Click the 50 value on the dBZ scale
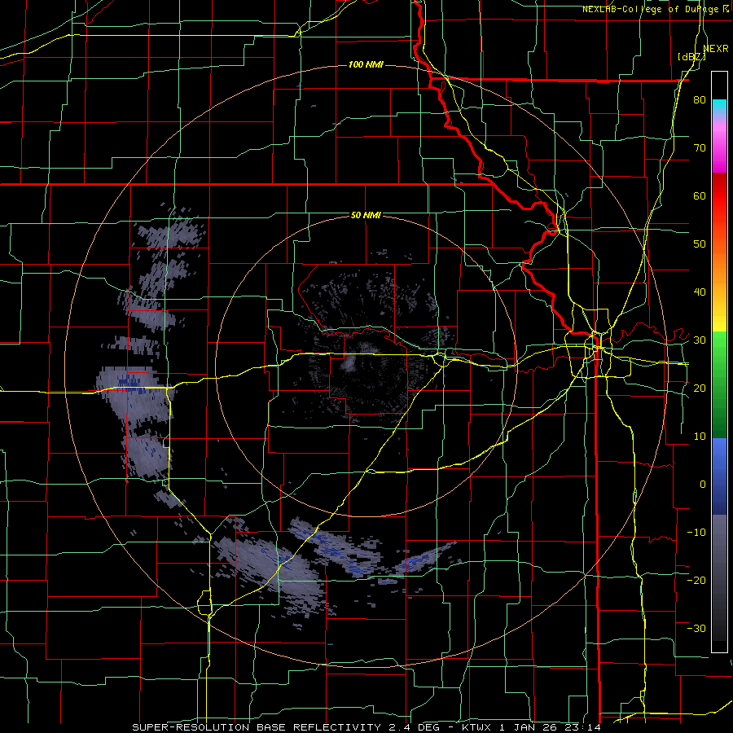Image resolution: width=733 pixels, height=733 pixels. pyautogui.click(x=700, y=244)
